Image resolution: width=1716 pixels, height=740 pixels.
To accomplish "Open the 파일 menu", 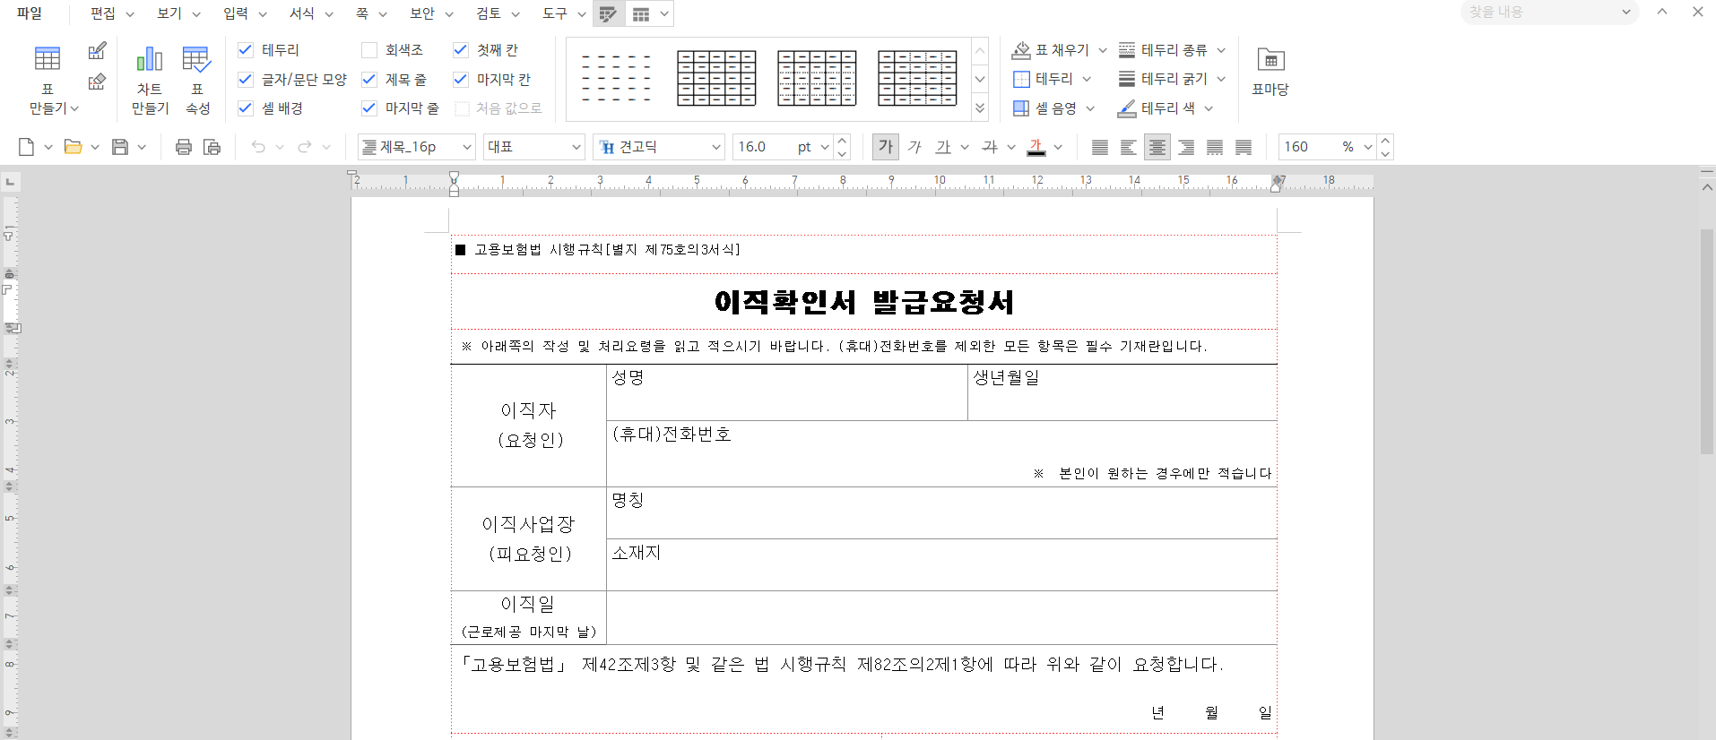I will tap(30, 13).
